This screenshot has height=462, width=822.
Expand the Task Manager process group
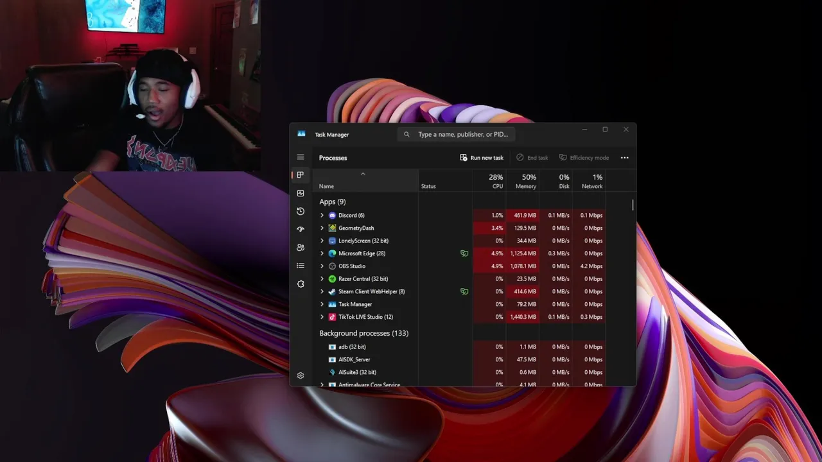pyautogui.click(x=322, y=304)
